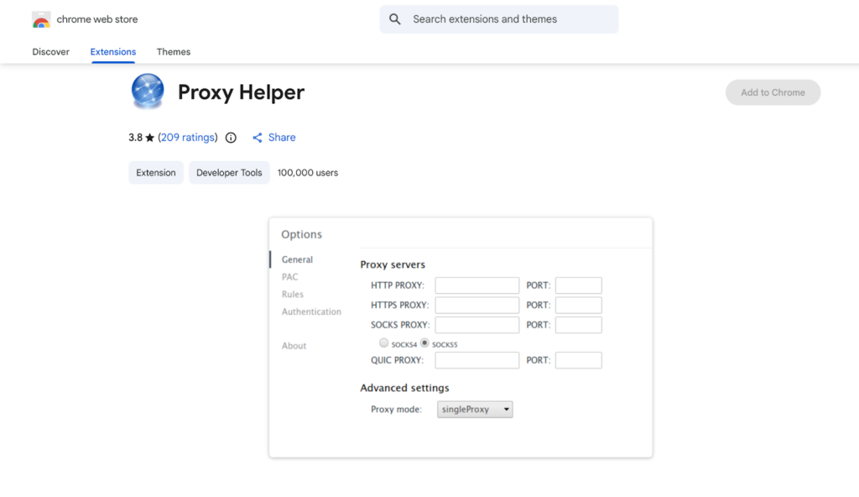Open the Extensions tab
Image resolution: width=859 pixels, height=497 pixels.
click(113, 52)
